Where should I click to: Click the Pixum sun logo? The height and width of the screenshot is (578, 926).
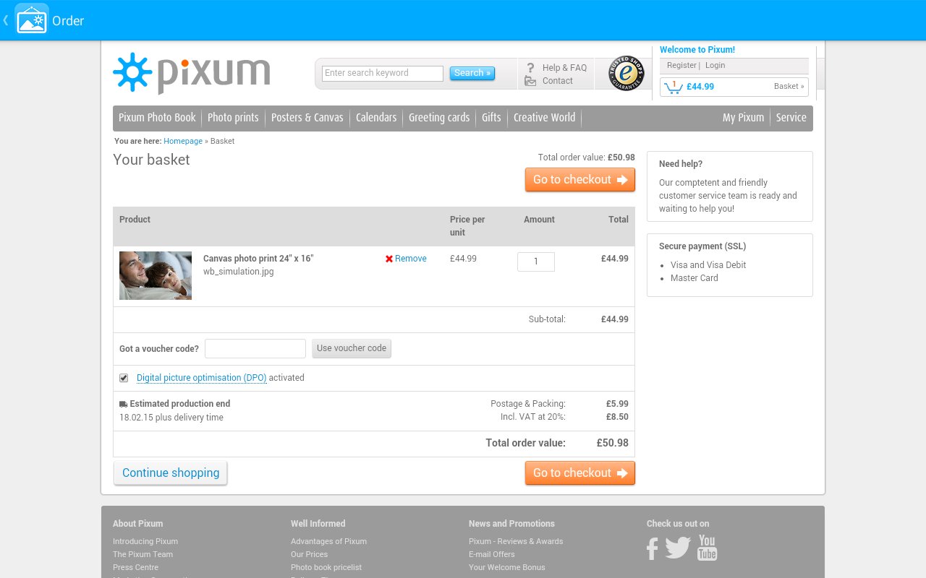tap(132, 72)
